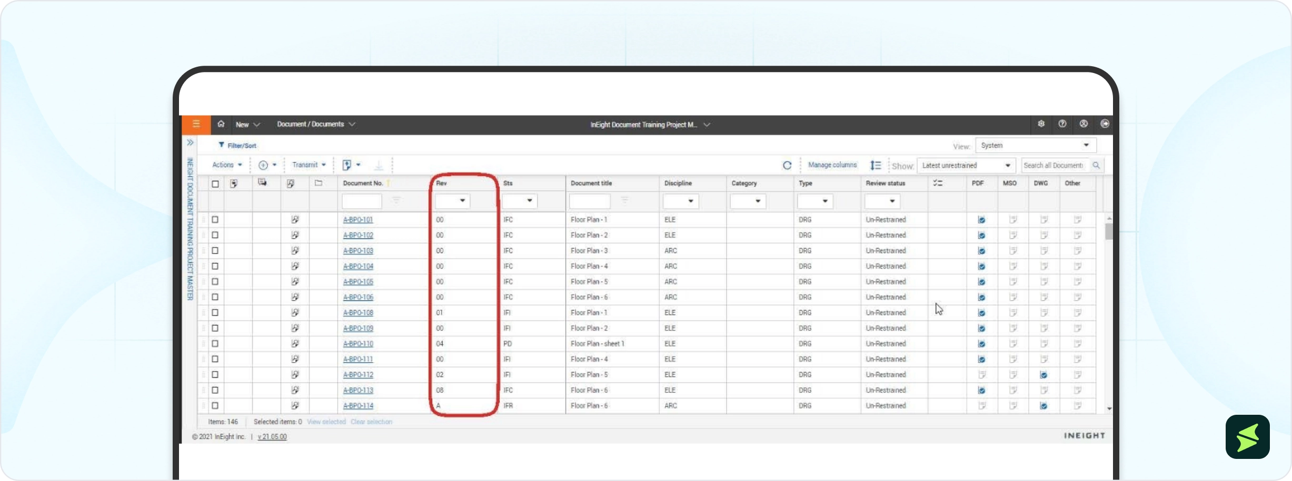Check the box for A-BPO-112

pyautogui.click(x=215, y=375)
